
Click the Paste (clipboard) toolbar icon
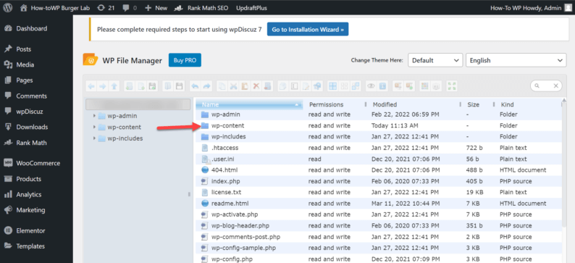pyautogui.click(x=245, y=86)
